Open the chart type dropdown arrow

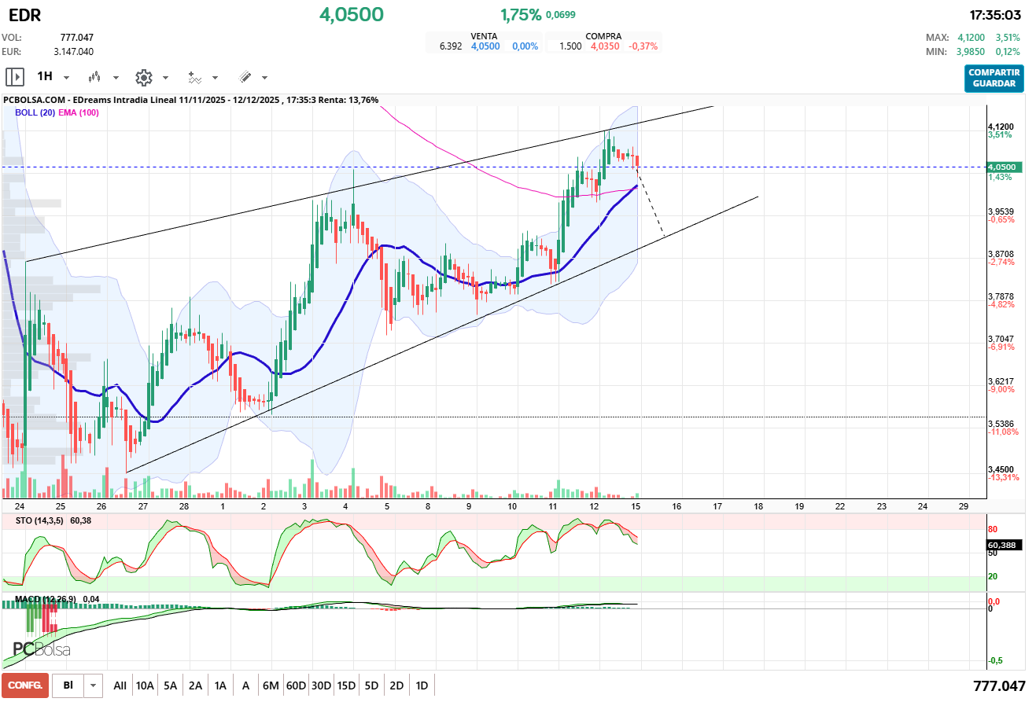tap(116, 78)
